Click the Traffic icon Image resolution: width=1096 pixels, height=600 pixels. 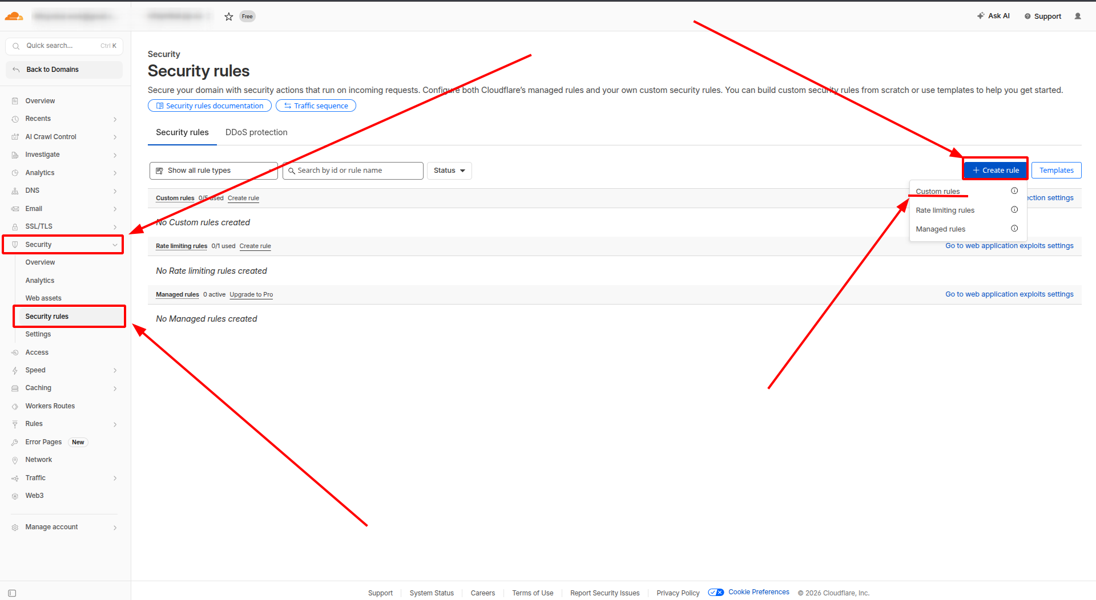15,478
